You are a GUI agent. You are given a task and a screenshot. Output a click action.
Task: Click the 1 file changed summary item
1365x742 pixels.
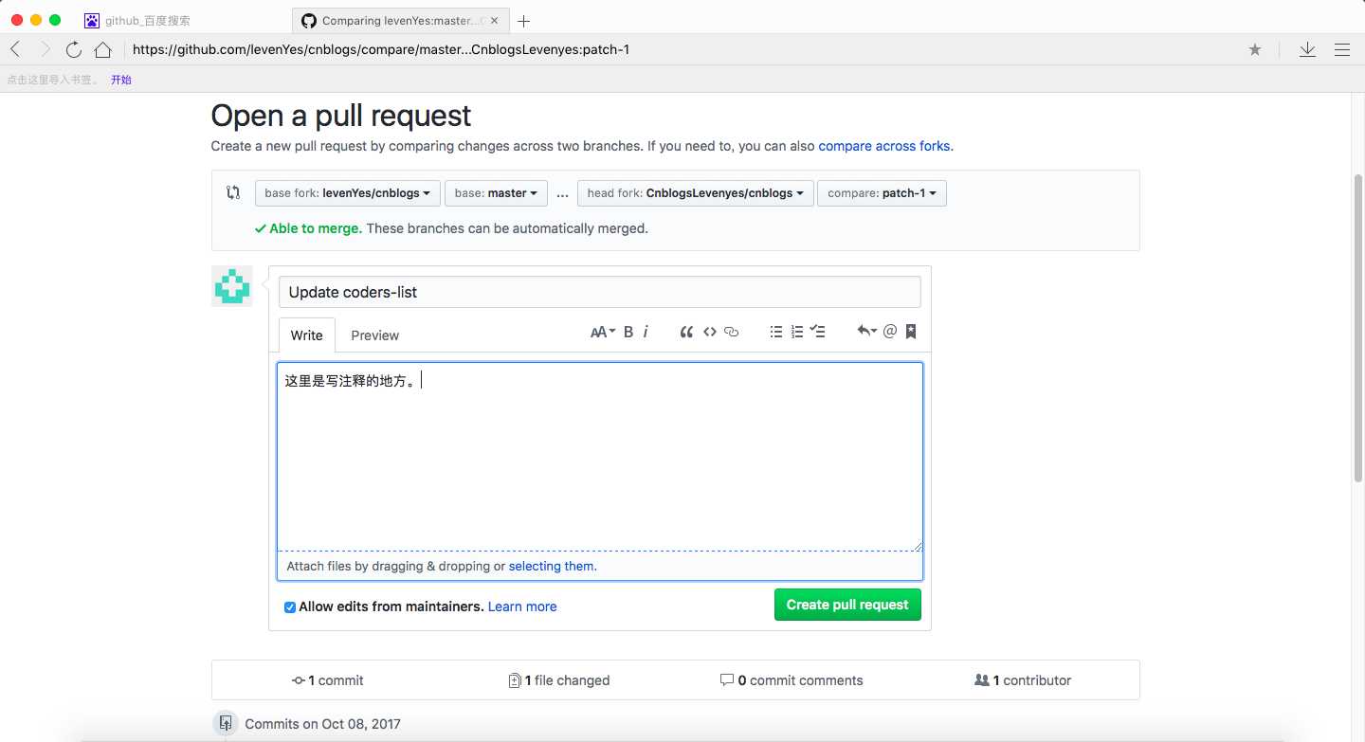559,680
